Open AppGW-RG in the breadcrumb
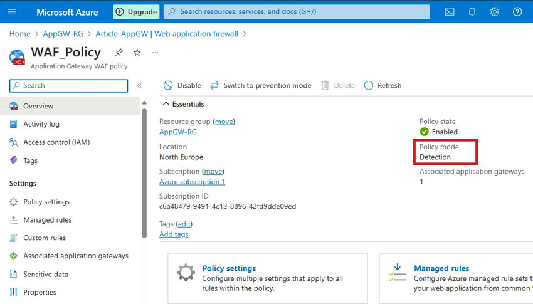This screenshot has width=533, height=304. 63,34
